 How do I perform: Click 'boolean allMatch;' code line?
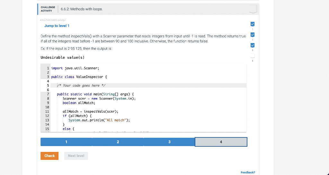coord(79,103)
